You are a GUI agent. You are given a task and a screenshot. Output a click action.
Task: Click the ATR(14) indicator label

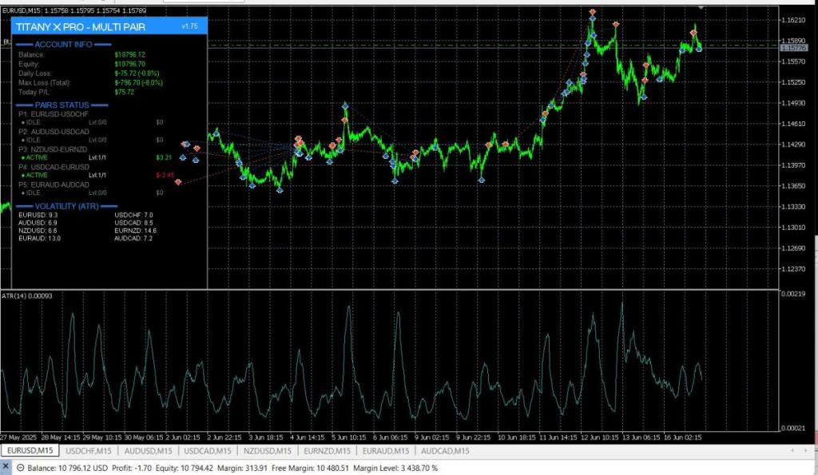tap(27, 295)
